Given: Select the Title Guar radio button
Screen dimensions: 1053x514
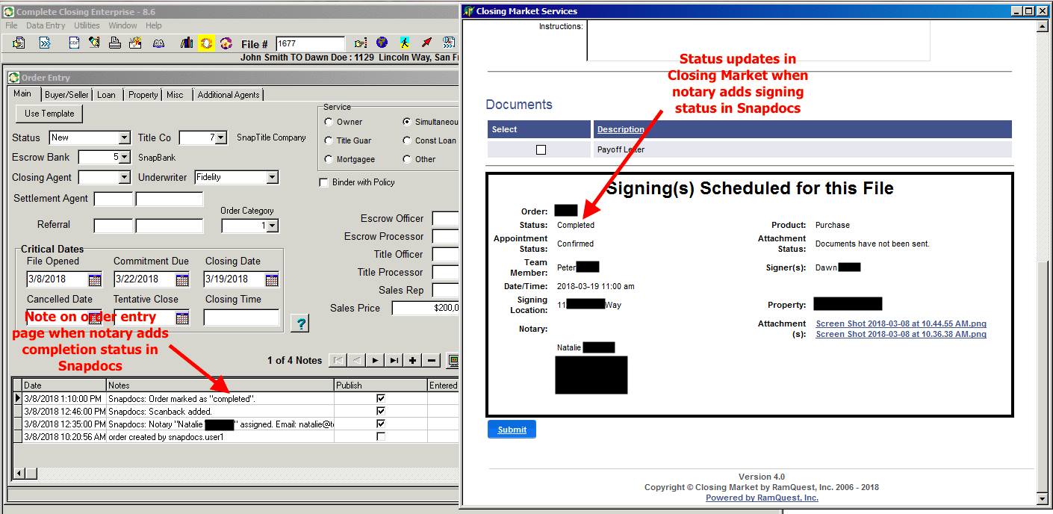Looking at the screenshot, I should coord(329,140).
